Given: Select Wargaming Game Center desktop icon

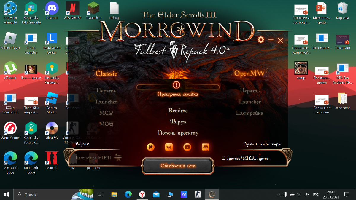Looking at the screenshot, I should click(x=10, y=130).
